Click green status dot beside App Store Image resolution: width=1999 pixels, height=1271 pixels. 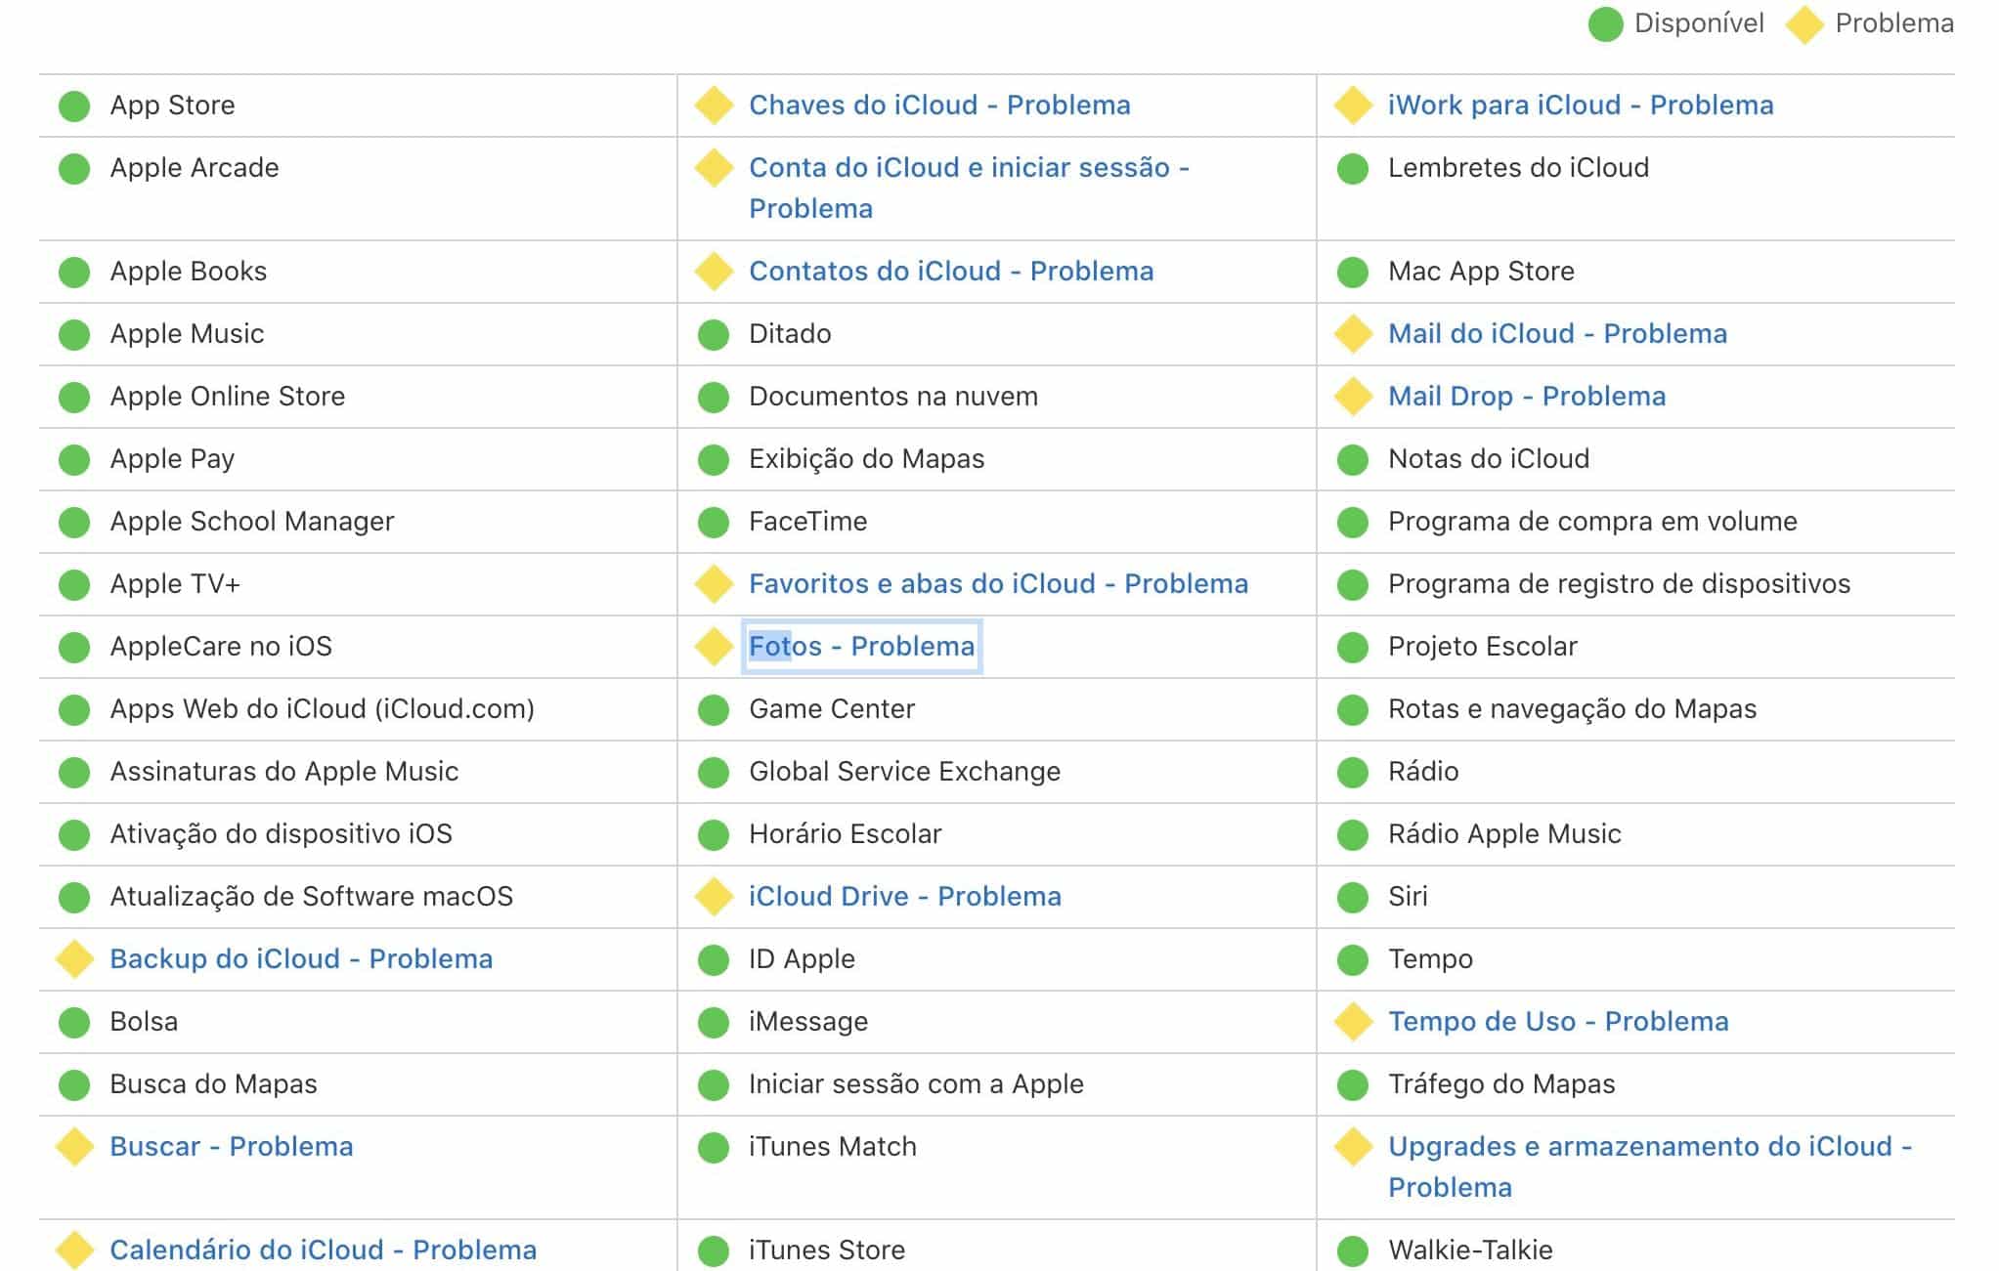tap(74, 106)
